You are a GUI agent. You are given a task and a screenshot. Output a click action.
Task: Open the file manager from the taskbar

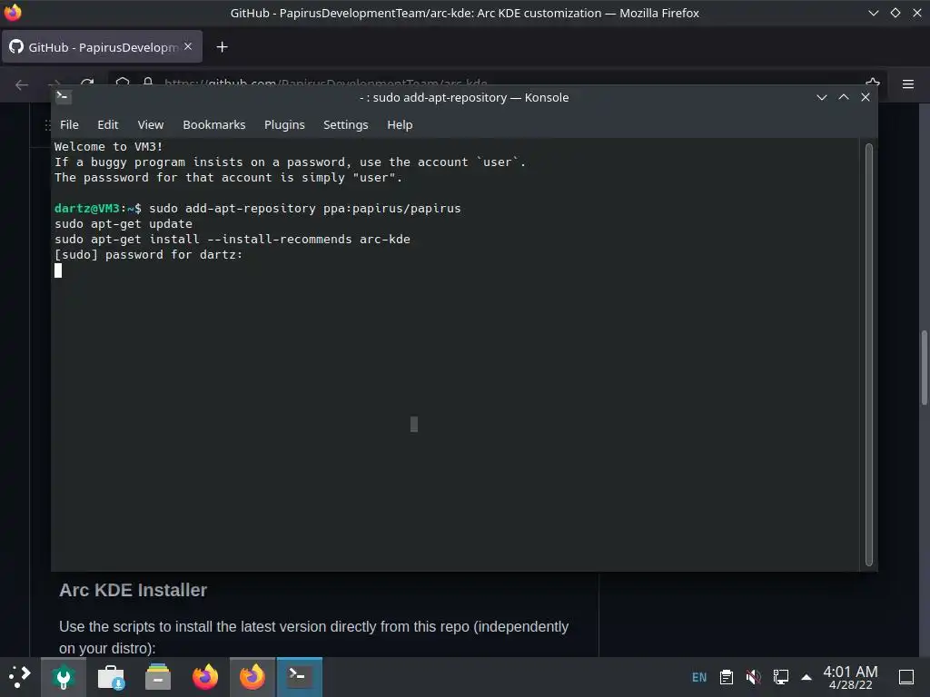[x=158, y=677]
